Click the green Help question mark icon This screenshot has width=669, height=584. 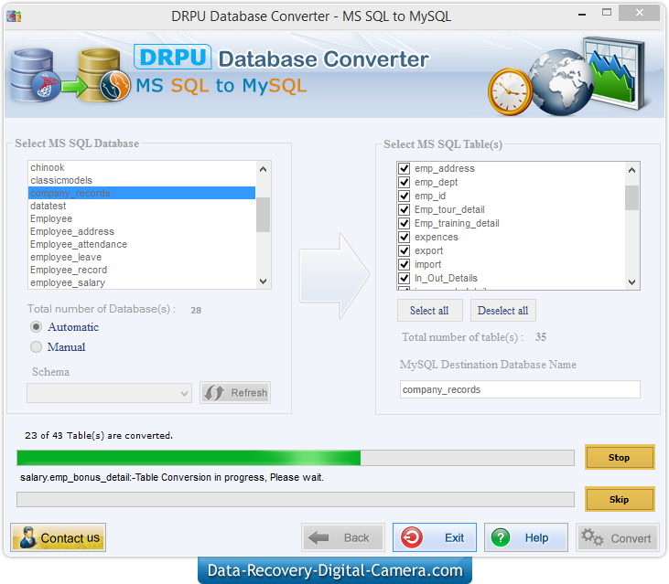pos(501,537)
